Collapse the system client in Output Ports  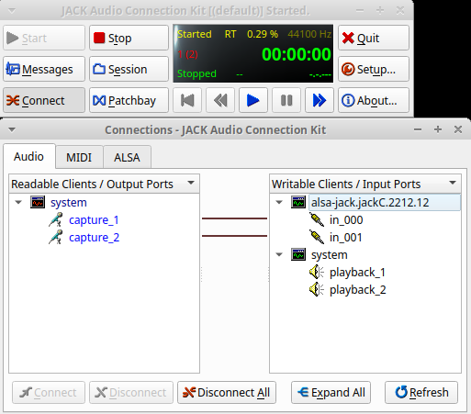coord(18,202)
